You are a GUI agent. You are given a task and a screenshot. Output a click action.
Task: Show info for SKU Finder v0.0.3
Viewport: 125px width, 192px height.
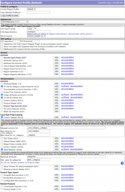click(x=57, y=138)
